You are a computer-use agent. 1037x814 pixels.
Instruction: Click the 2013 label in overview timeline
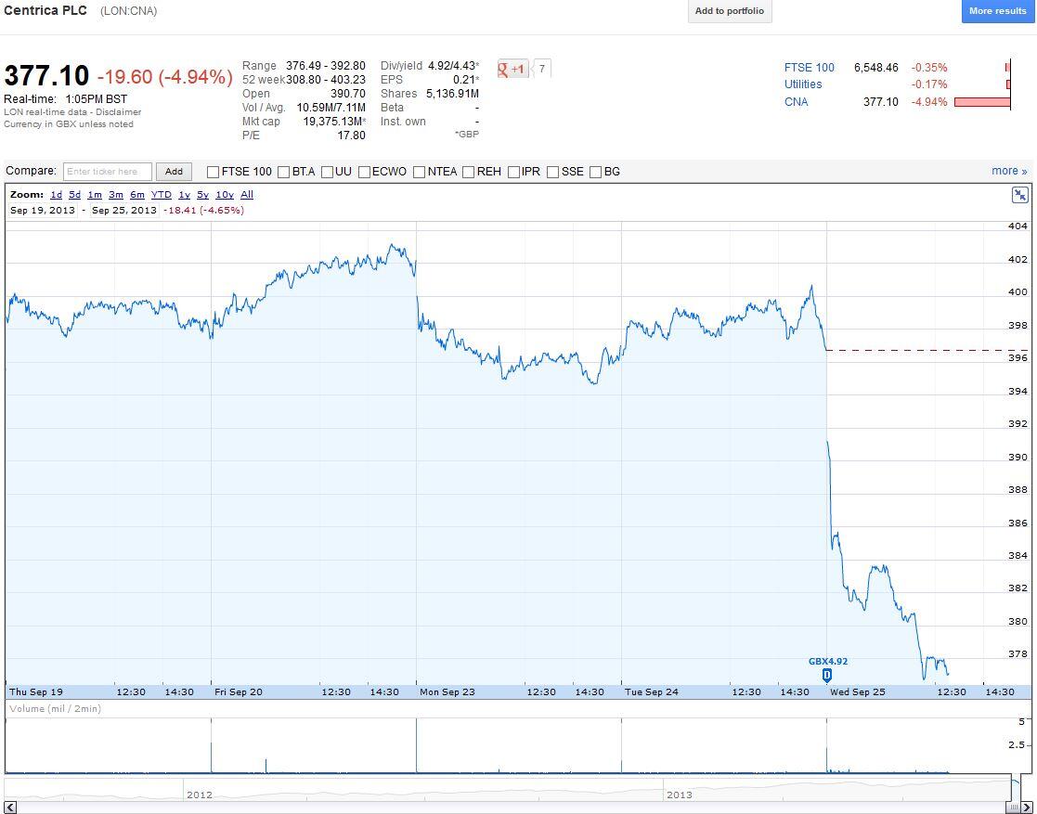[680, 795]
